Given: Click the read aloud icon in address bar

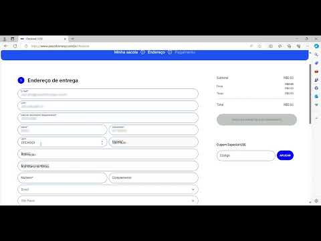Looking at the screenshot, I should click(x=251, y=46).
